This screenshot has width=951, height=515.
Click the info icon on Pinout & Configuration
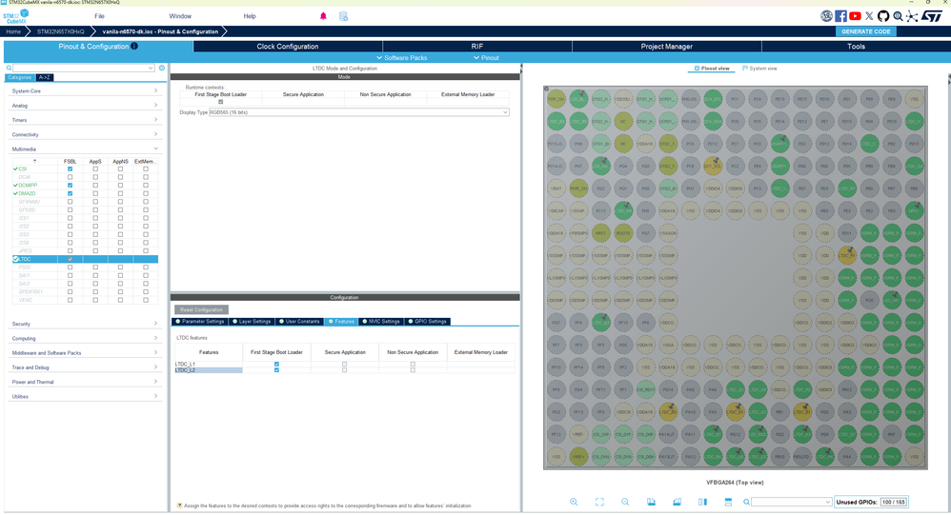click(134, 46)
